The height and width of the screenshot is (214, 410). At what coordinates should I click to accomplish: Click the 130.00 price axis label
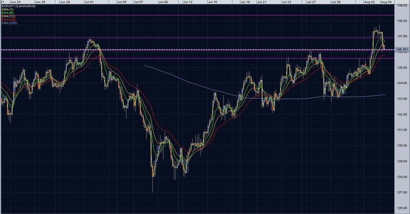pyautogui.click(x=402, y=146)
